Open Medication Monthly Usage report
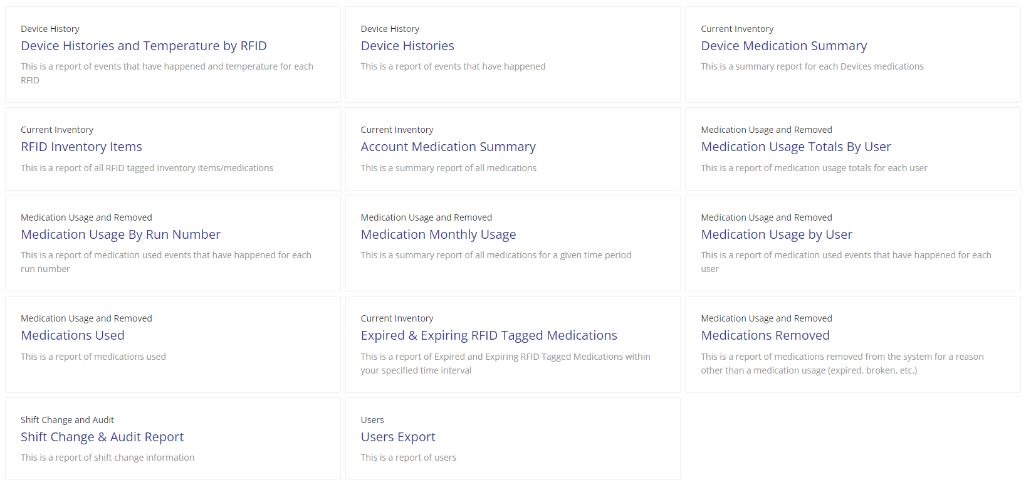The width and height of the screenshot is (1026, 487). coord(438,234)
